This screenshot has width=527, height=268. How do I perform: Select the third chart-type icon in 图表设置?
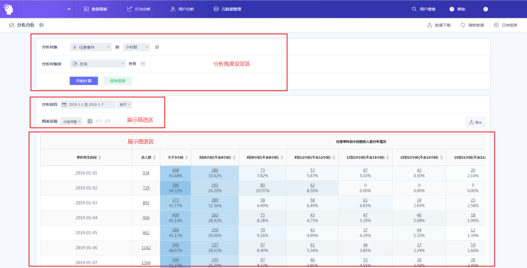pos(107,121)
